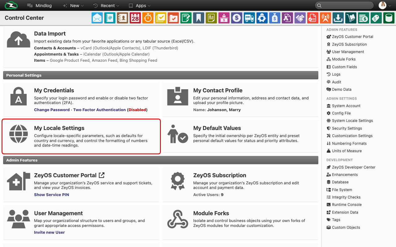The image size is (396, 247).
Task: Open the purple dollar coin icon
Action: click(x=237, y=18)
